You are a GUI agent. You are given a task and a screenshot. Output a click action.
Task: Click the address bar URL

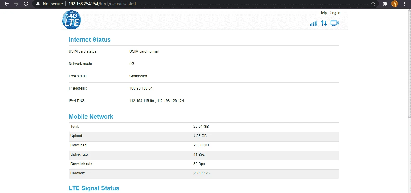click(x=102, y=4)
